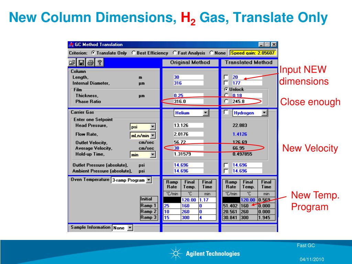Open help via the question mark icon
352x264 pixels.
[99, 63]
